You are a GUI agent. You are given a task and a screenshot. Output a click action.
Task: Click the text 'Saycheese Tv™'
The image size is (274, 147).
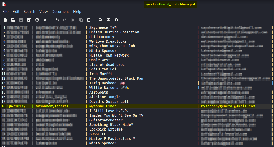(x=103, y=27)
